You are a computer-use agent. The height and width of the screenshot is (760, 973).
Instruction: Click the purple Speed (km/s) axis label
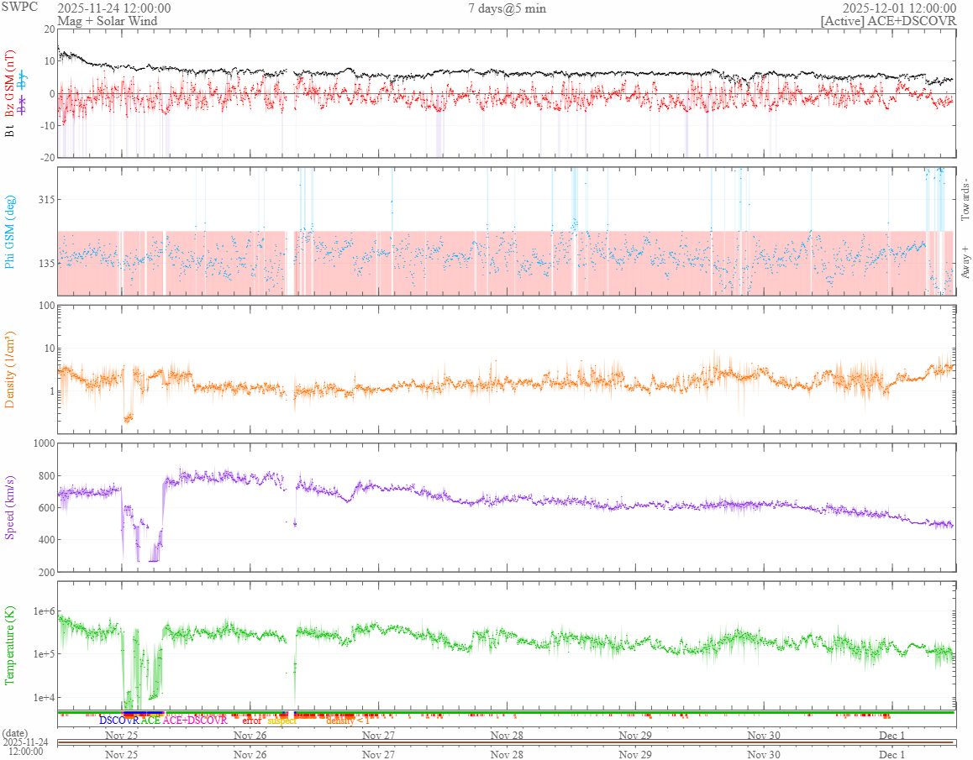10,507
